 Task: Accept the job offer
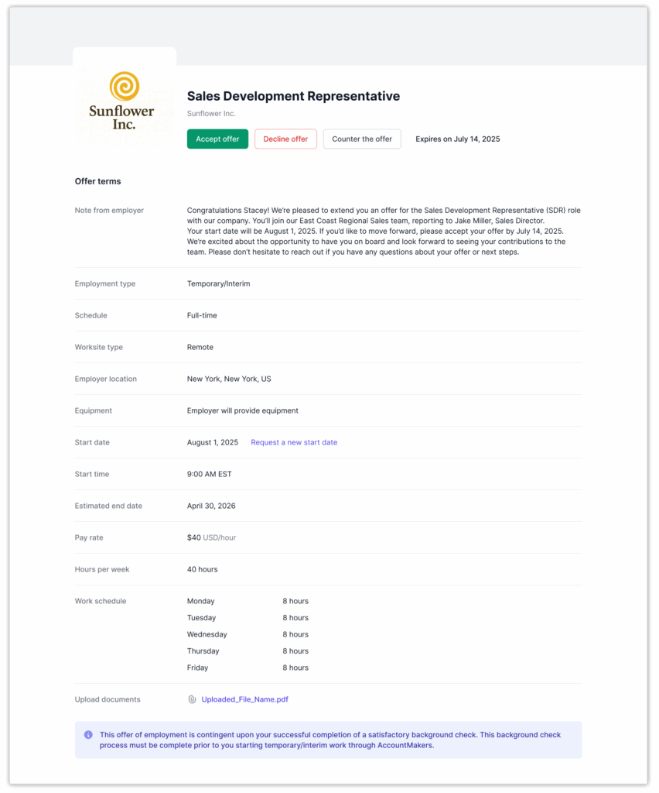(217, 139)
